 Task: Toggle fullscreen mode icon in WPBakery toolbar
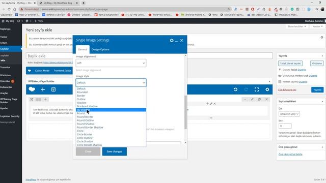(257, 89)
